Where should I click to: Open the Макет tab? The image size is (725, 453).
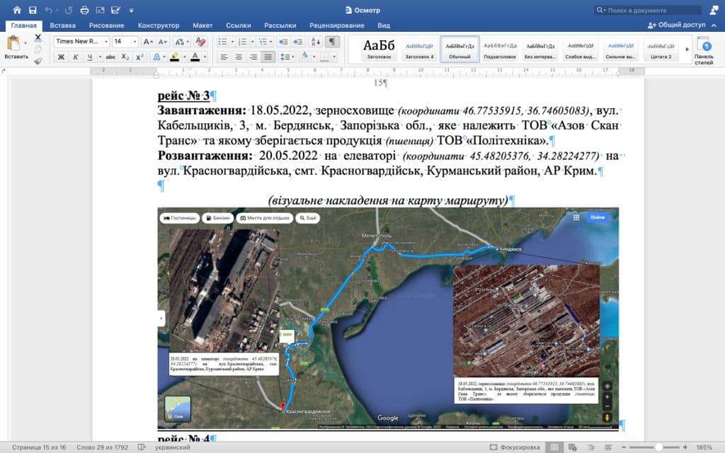point(202,25)
